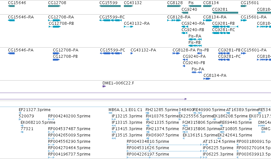Open EST FGM315B06.5prime
This screenshot has height=159, width=271.
point(201,123)
